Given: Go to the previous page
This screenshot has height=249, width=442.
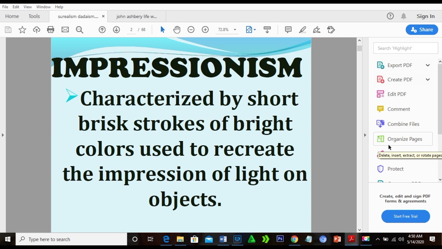Looking at the screenshot, I should (x=102, y=30).
